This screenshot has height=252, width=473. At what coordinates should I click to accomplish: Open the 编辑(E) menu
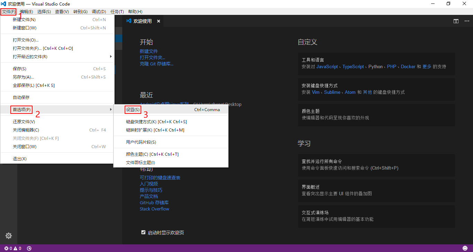26,12
